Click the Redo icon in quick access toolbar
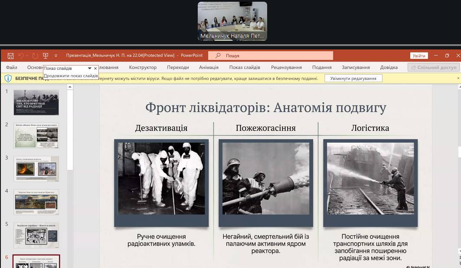 coord(35,56)
